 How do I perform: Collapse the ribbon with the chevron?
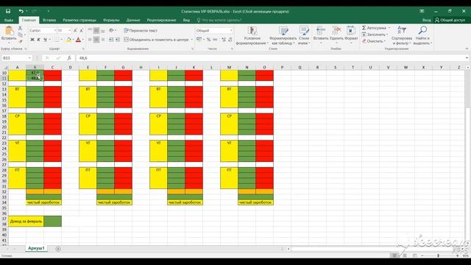pos(467,49)
